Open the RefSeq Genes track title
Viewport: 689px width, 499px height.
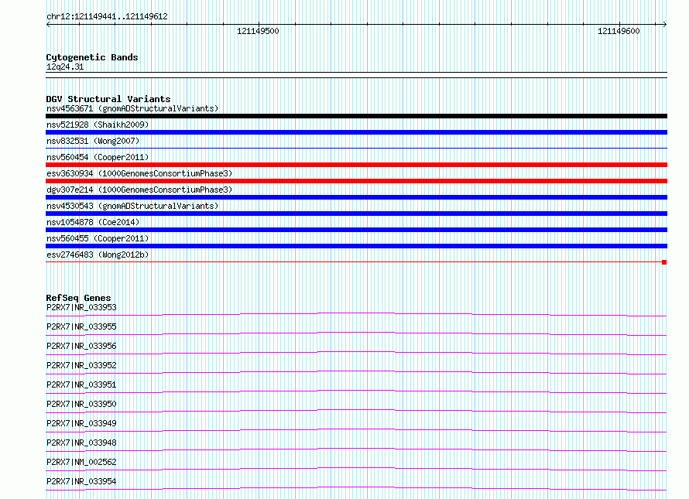click(x=78, y=299)
